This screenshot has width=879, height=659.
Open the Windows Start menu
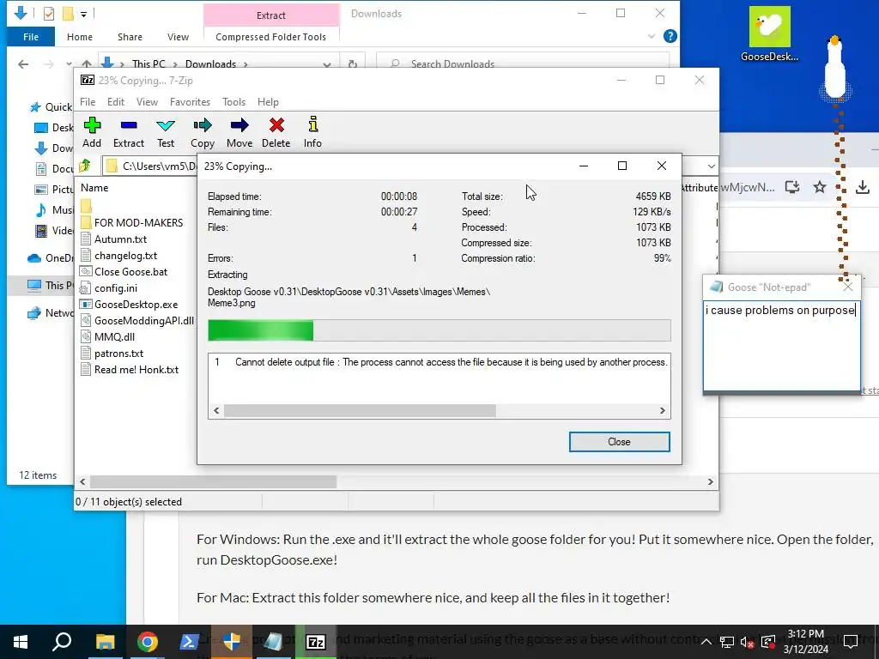coord(21,642)
